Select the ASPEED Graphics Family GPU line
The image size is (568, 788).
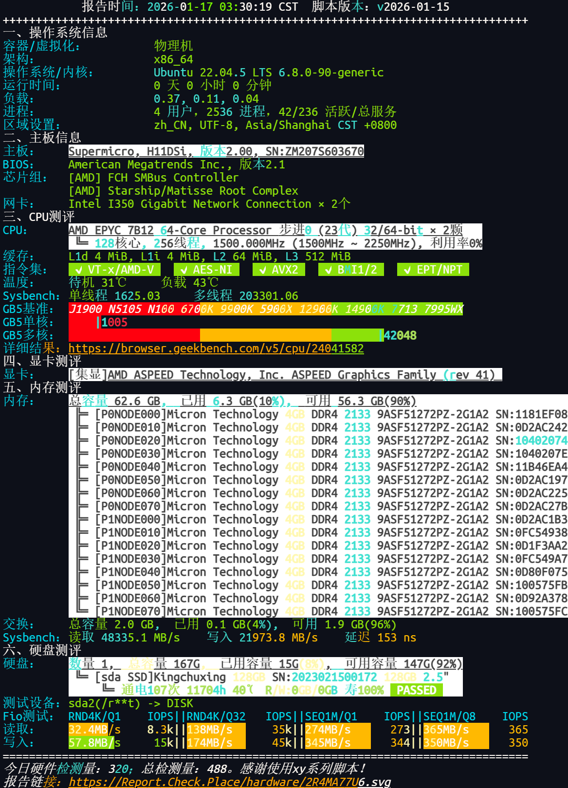(285, 375)
